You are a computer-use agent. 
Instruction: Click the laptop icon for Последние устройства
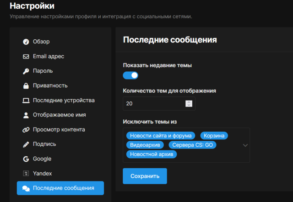tap(26, 100)
